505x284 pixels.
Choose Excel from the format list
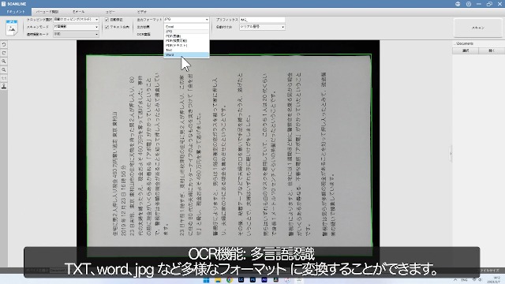pos(186,27)
